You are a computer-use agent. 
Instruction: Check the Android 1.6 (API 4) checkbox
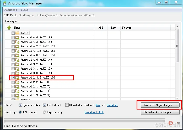(13, 91)
